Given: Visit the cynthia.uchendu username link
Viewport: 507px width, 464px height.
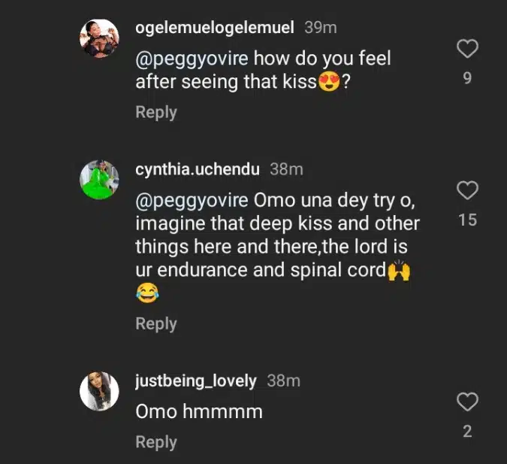Looking at the screenshot, I should coord(198,169).
